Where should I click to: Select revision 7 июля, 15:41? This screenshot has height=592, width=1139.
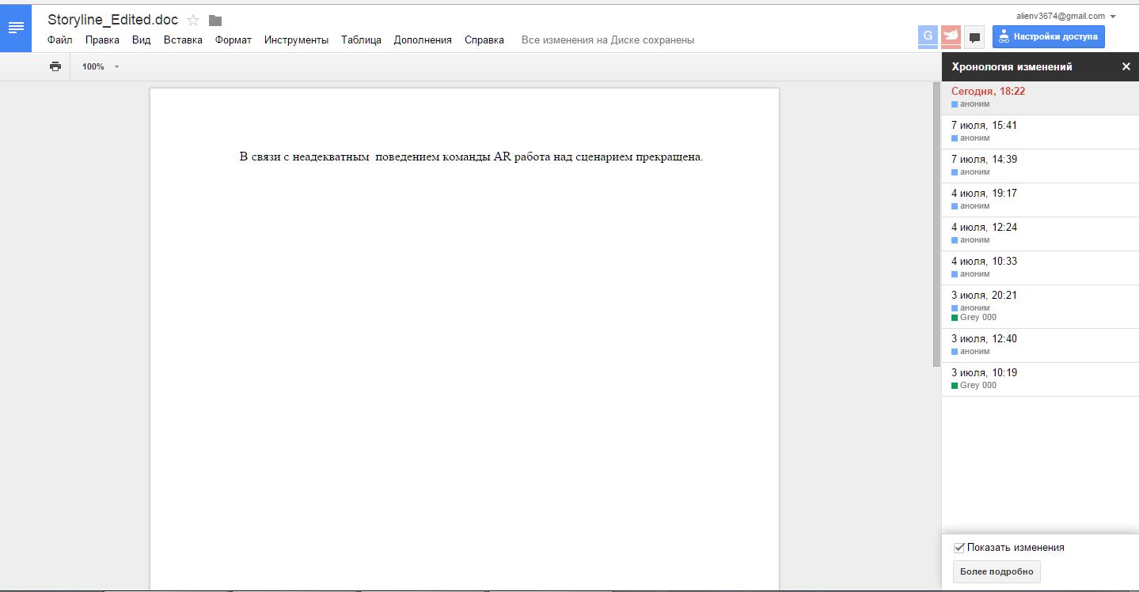coord(1040,132)
